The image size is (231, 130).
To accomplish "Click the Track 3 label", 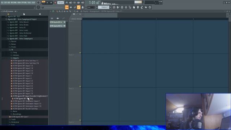I will [71, 88].
